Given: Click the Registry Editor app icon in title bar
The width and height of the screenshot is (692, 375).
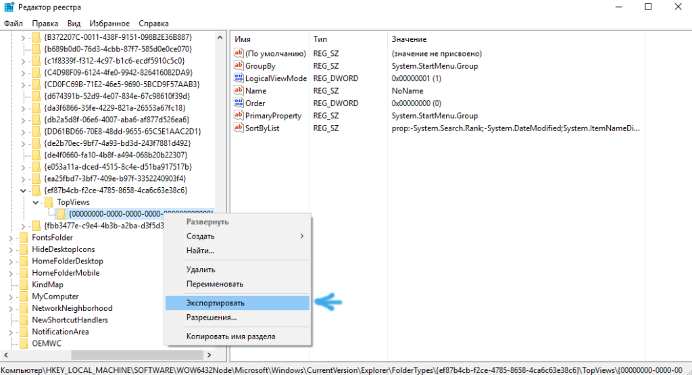Looking at the screenshot, I should pyautogui.click(x=7, y=7).
